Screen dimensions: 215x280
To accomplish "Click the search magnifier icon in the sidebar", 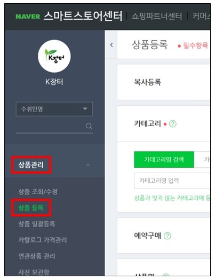I will (89, 126).
